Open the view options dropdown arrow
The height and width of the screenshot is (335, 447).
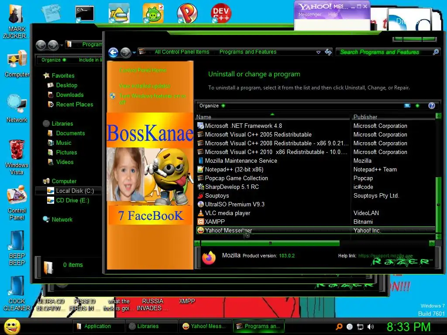click(417, 106)
